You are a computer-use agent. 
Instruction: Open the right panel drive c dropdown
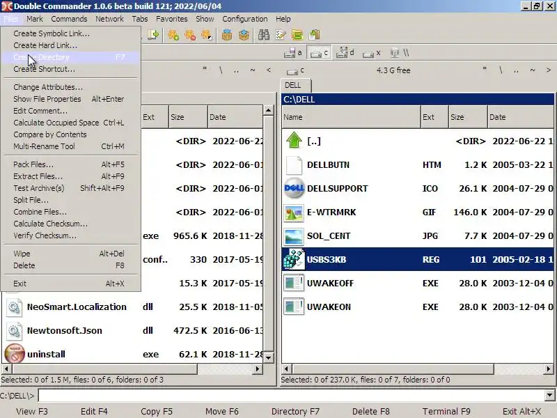295,71
